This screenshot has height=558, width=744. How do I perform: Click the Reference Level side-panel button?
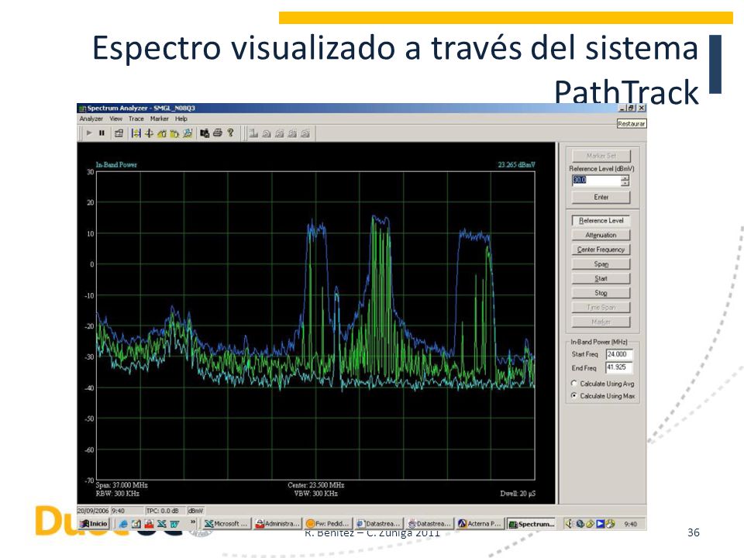point(601,221)
